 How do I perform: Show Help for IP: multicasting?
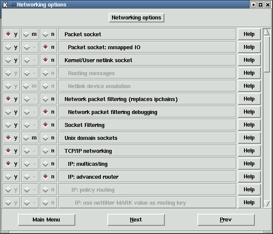(249, 164)
